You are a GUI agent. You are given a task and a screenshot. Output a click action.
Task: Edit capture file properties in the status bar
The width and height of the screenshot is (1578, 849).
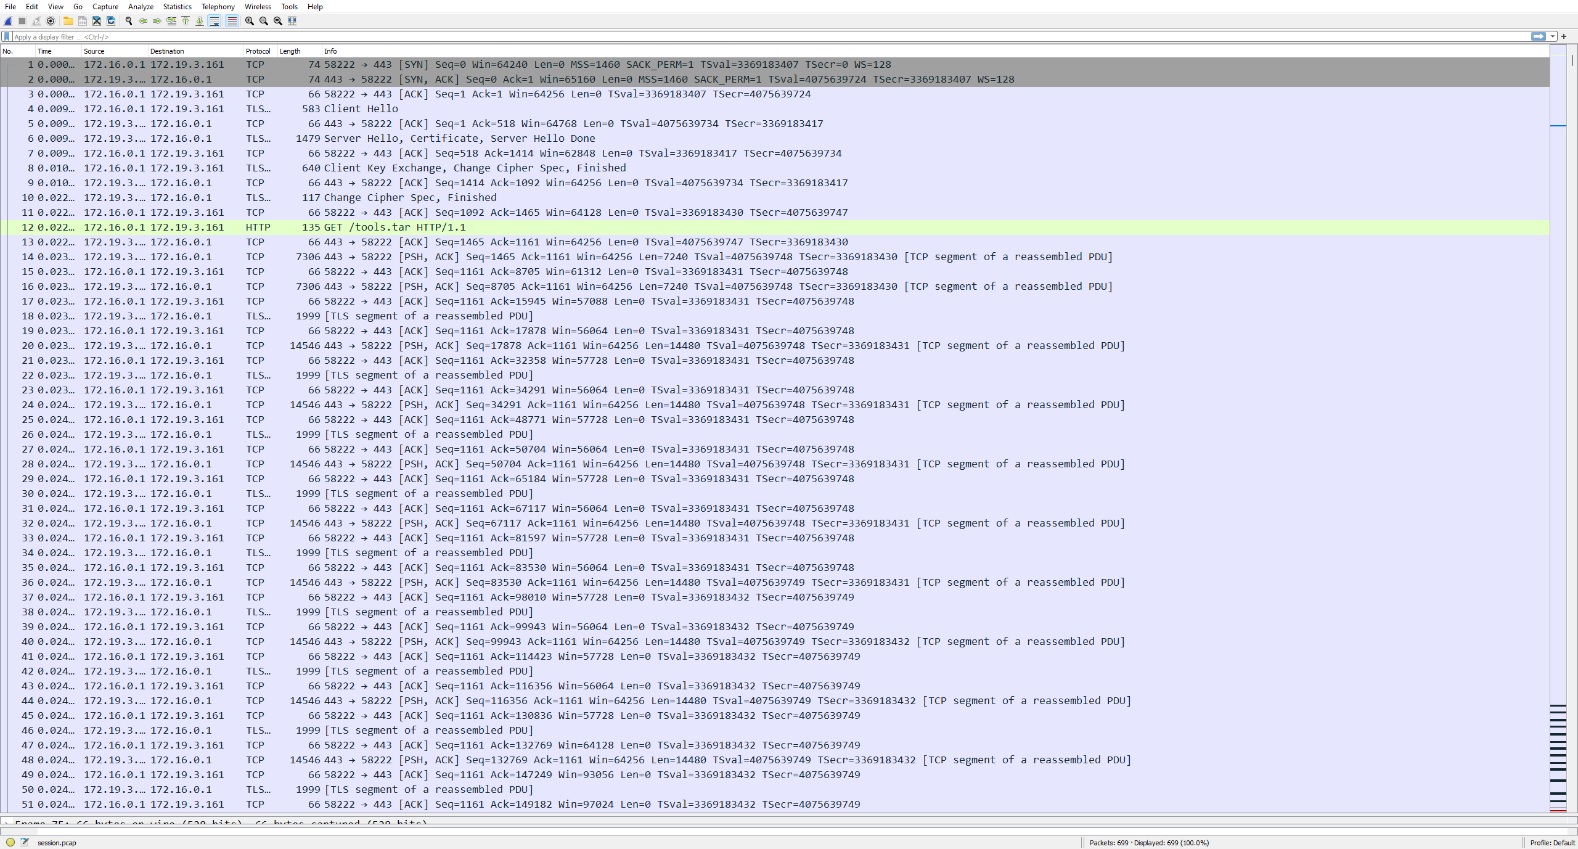25,842
